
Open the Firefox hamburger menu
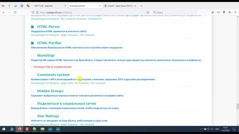point(235,12)
